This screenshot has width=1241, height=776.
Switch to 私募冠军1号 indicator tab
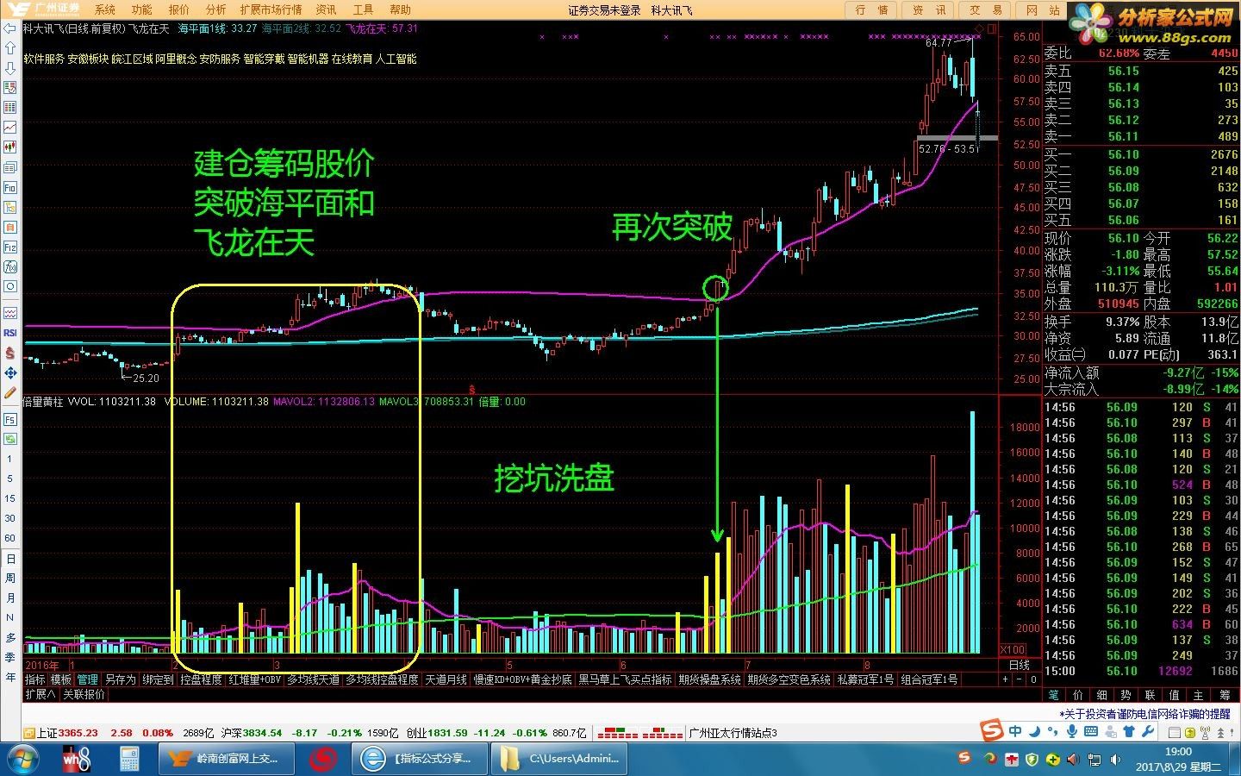(864, 679)
